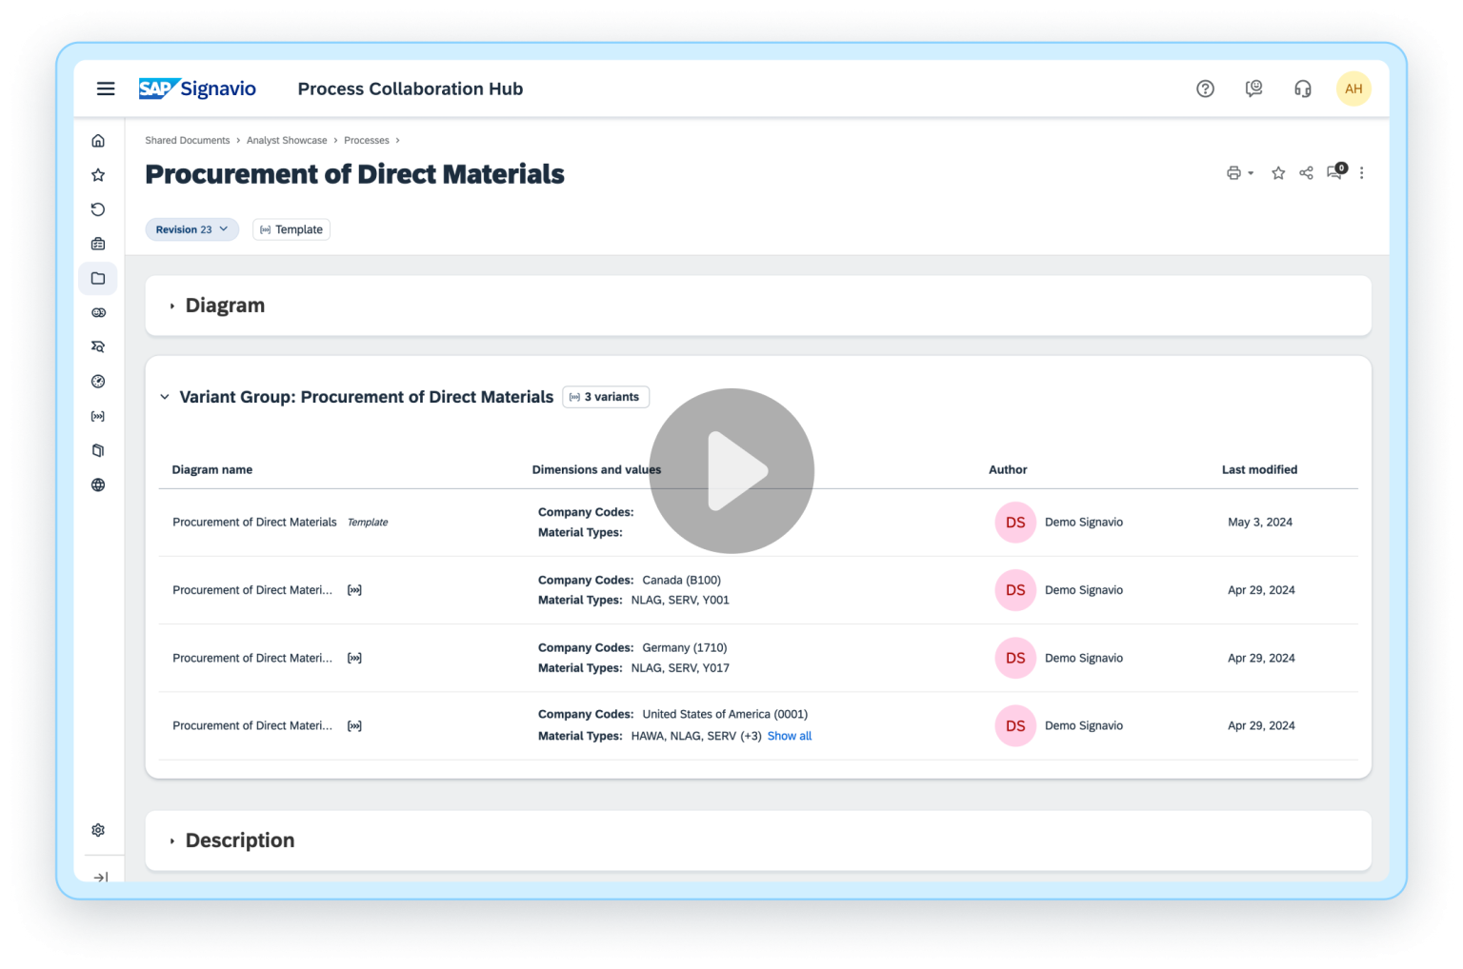Click the headset support icon in top bar
This screenshot has height=969, width=1463.
[1302, 89]
